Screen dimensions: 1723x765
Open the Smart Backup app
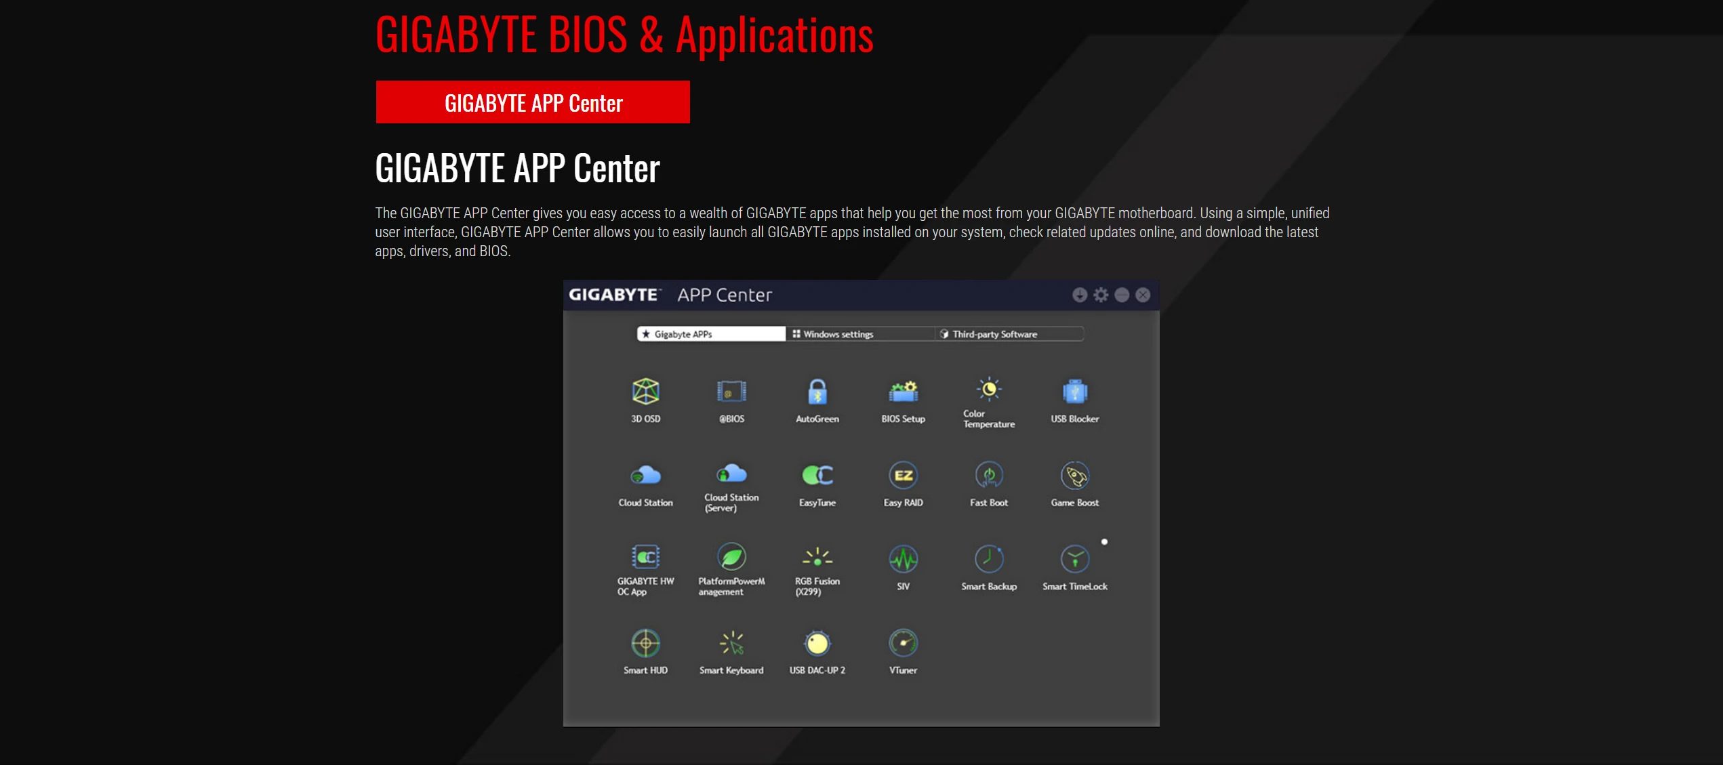coord(989,559)
